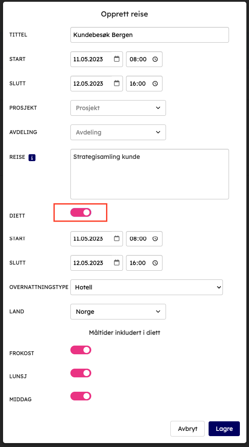Click the Tittel field with Kundebesøk Bergen

tap(149, 35)
